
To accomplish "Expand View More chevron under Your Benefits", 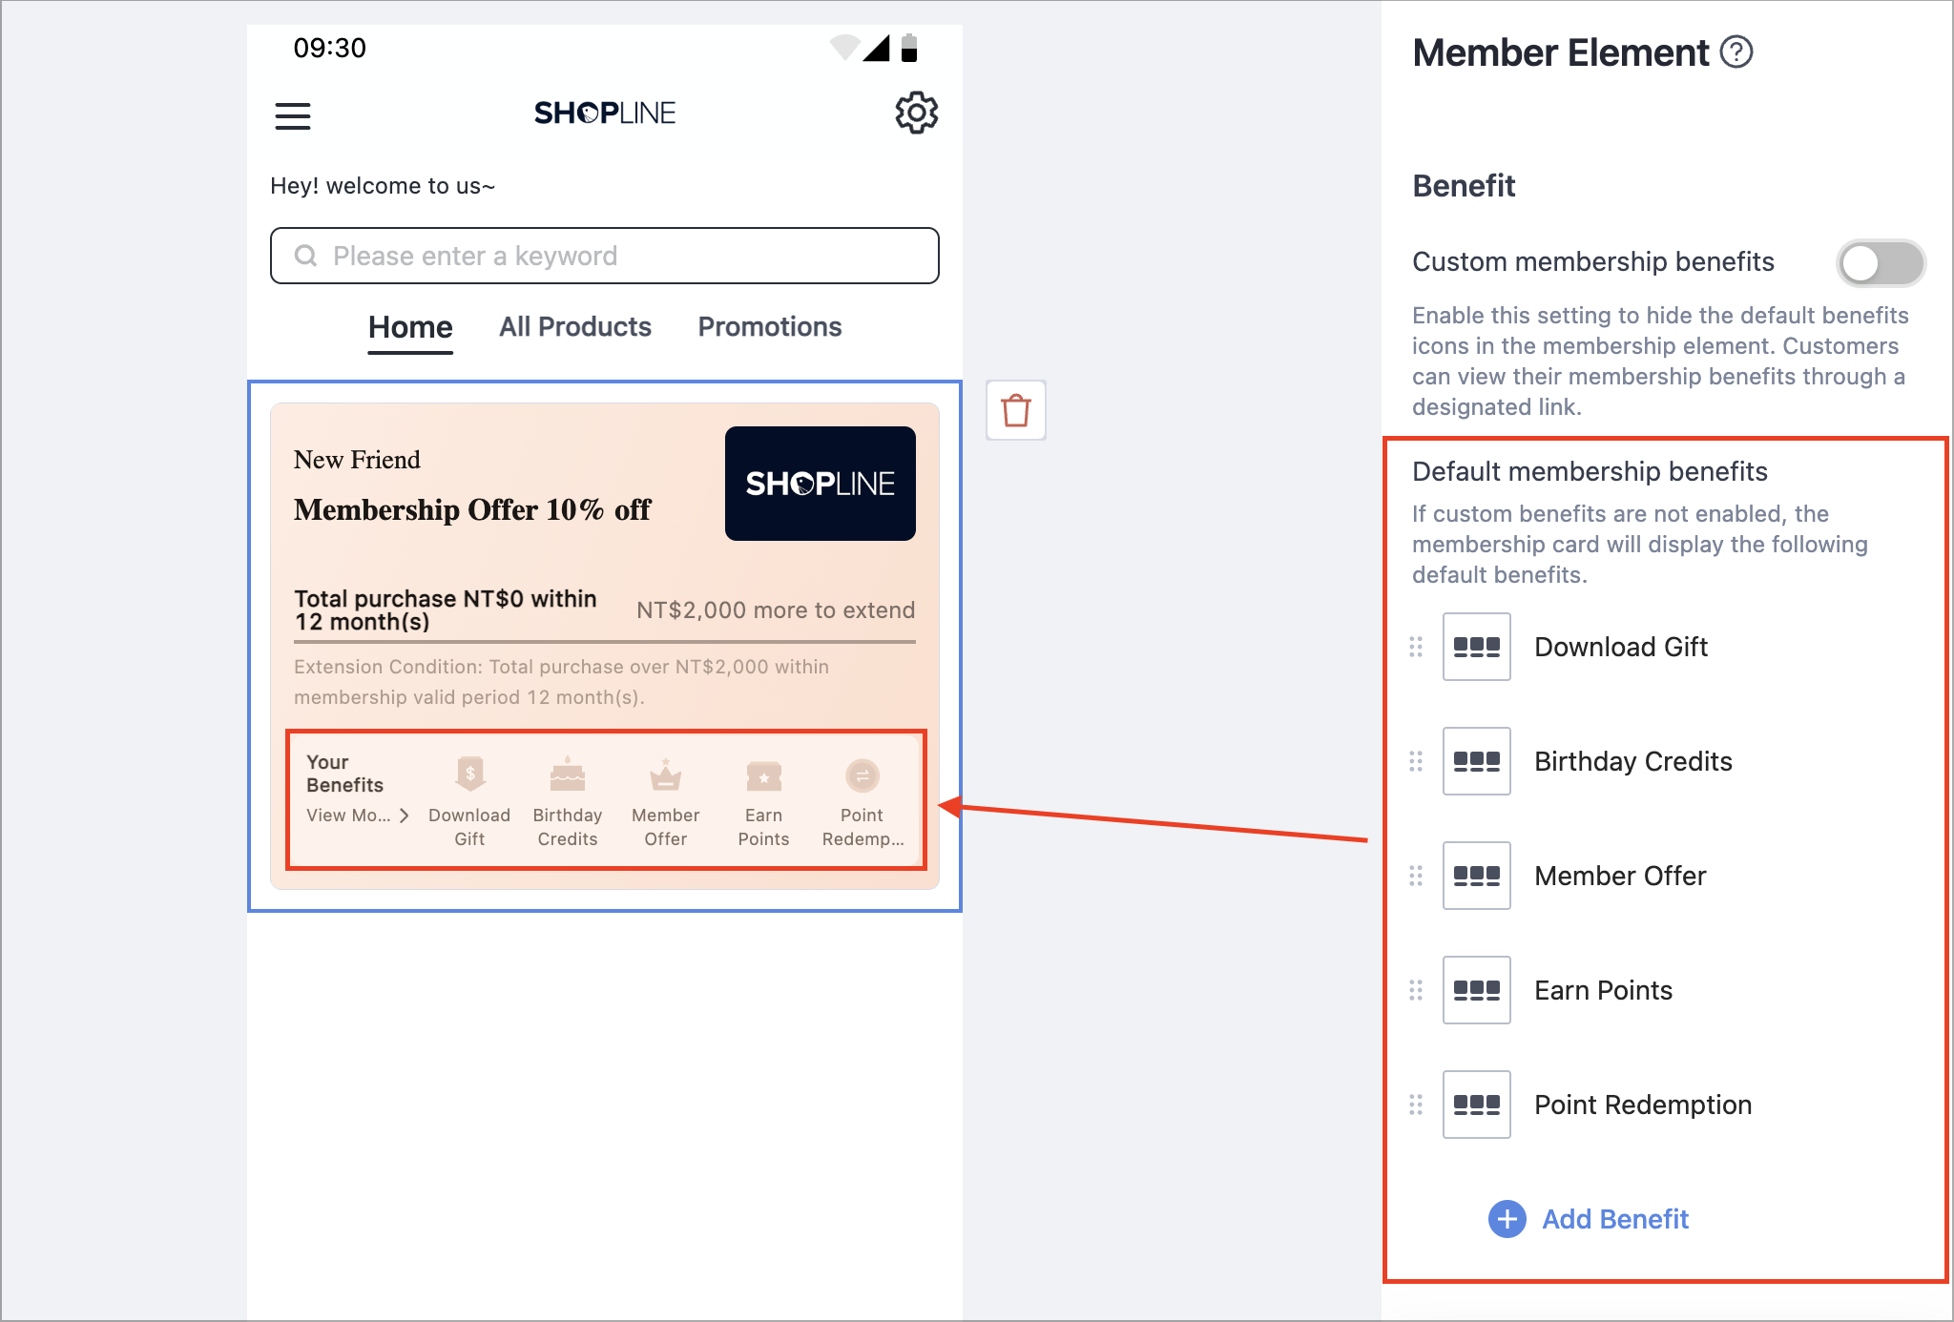I will [x=405, y=816].
